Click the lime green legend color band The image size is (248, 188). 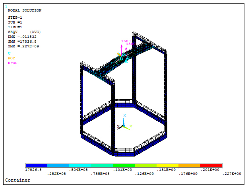click(x=146, y=165)
